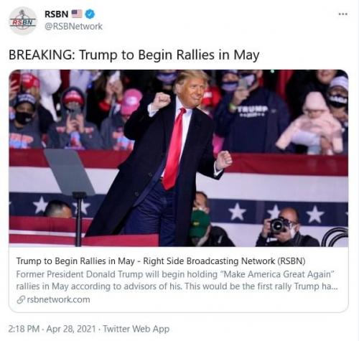Screen dimensions: 359x341
Task: Open the RSBN profile avatar
Action: pos(23,21)
